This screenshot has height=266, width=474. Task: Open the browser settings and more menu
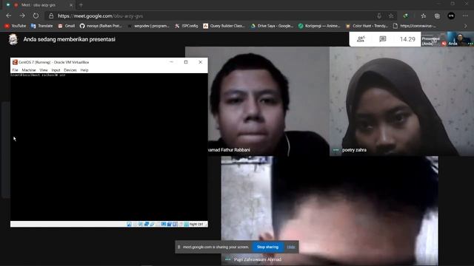[x=465, y=16]
